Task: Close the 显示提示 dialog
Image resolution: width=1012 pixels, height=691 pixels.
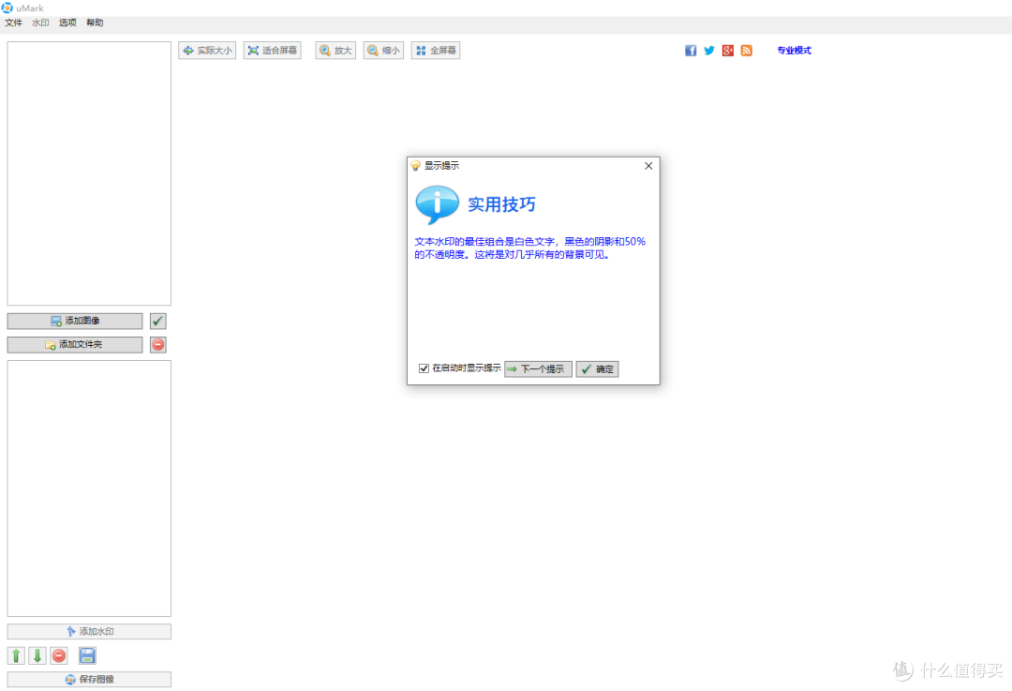Action: click(x=648, y=166)
